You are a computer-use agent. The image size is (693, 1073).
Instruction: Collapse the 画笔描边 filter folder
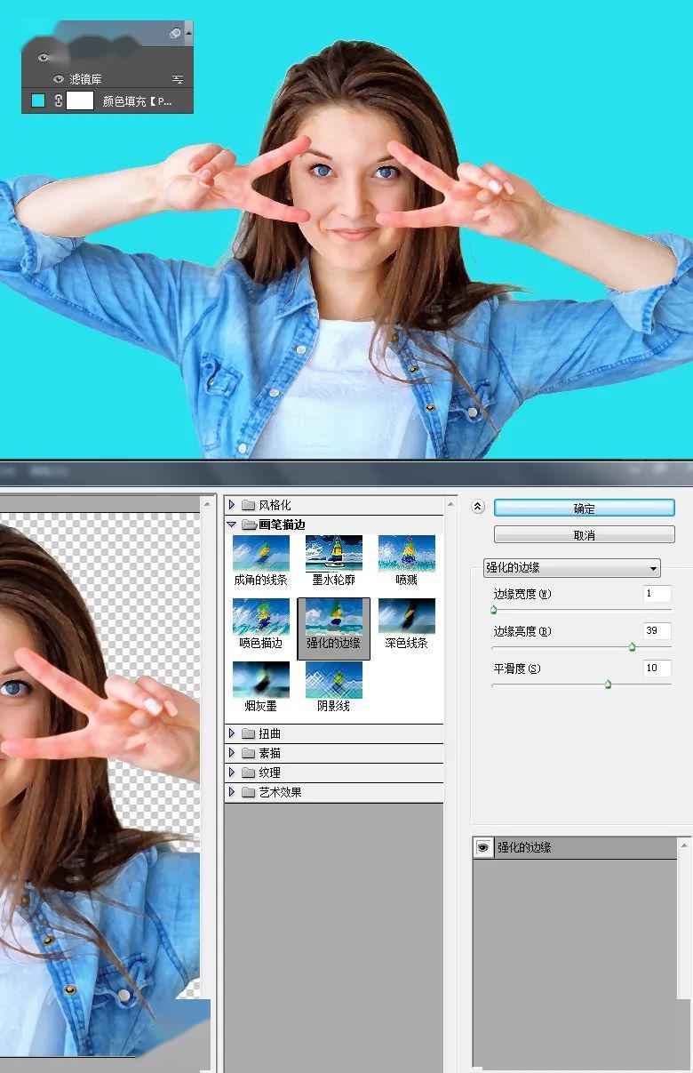click(233, 524)
